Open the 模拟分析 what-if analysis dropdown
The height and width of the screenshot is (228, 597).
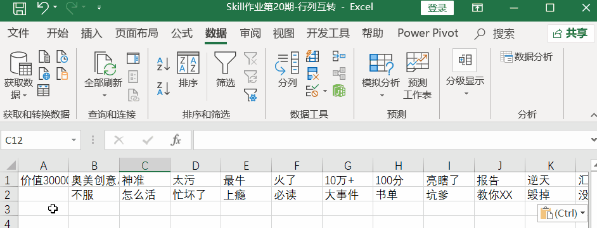[381, 75]
